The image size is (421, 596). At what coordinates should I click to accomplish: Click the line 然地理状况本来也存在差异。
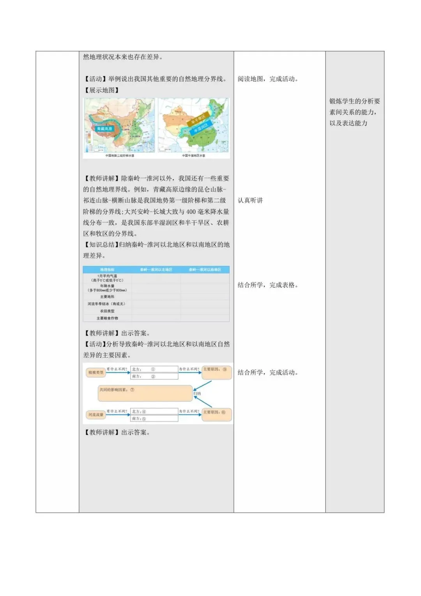(x=123, y=57)
